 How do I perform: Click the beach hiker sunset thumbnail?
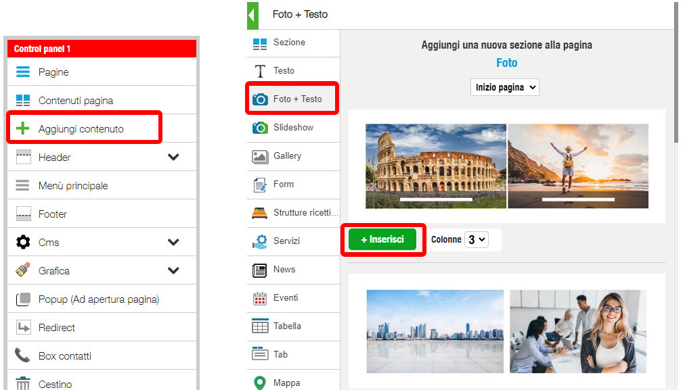[578, 166]
